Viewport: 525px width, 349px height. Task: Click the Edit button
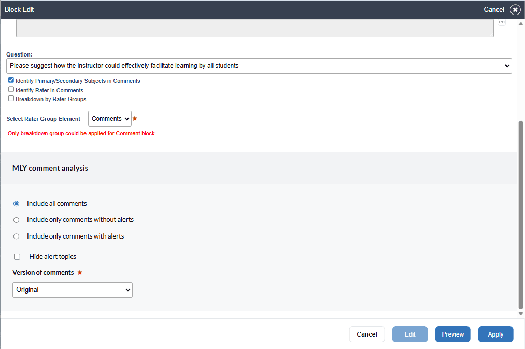tap(410, 334)
